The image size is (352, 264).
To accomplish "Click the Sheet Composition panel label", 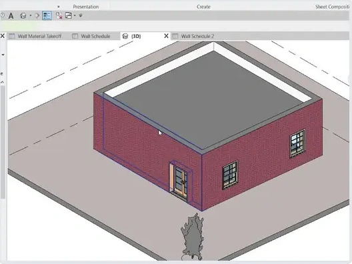I will [332, 7].
